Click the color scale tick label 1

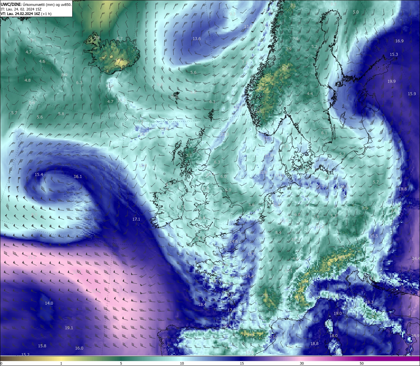click(x=61, y=363)
